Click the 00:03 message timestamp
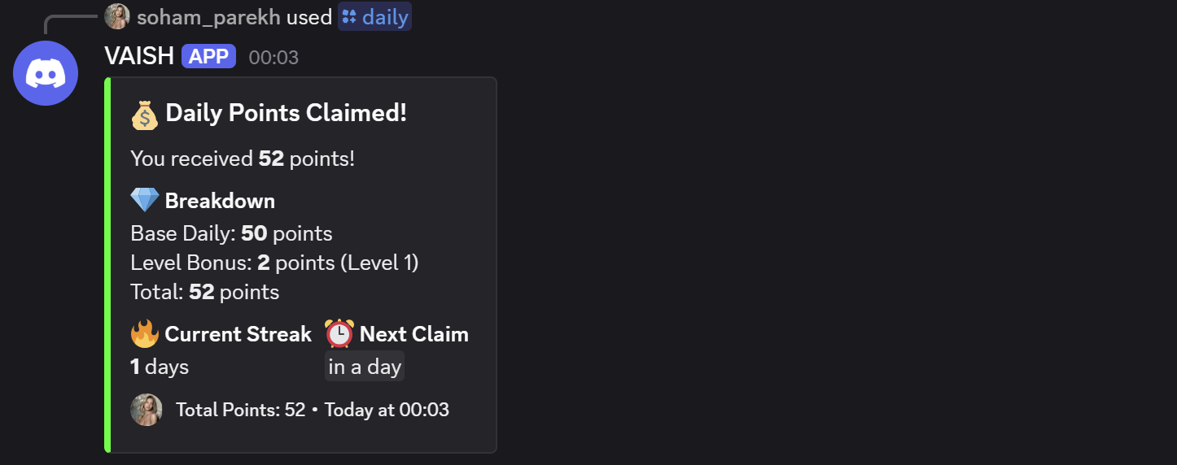 coord(273,58)
